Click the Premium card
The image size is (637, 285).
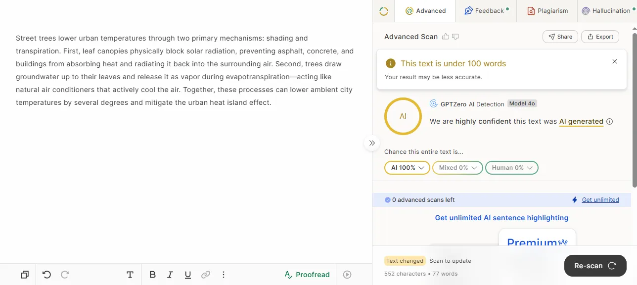(x=537, y=237)
